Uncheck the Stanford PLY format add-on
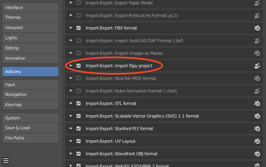Screen dimensions: 266x167 [79, 128]
